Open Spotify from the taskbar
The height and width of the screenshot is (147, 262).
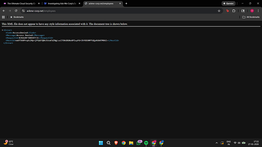click(146, 143)
